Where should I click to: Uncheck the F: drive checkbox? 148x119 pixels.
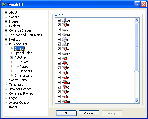[59, 44]
